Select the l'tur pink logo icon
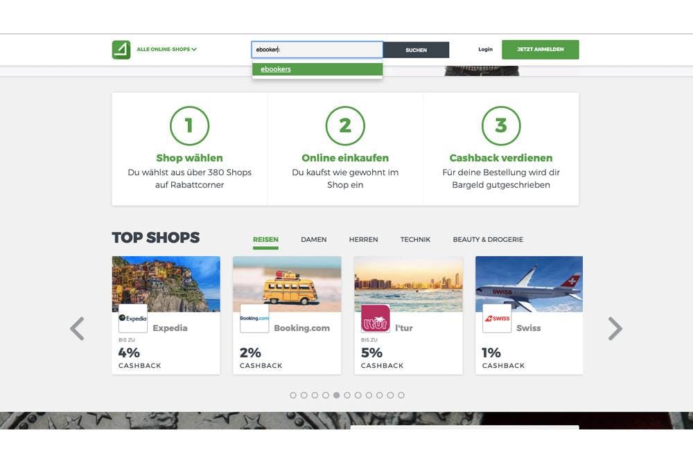 tap(376, 319)
